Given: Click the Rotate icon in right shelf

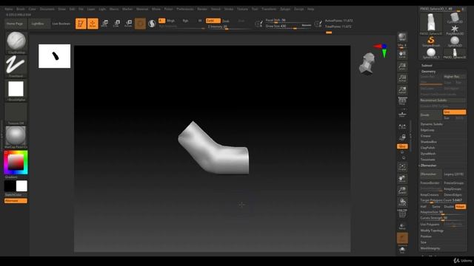Looking at the screenshot, I should pos(402,202).
